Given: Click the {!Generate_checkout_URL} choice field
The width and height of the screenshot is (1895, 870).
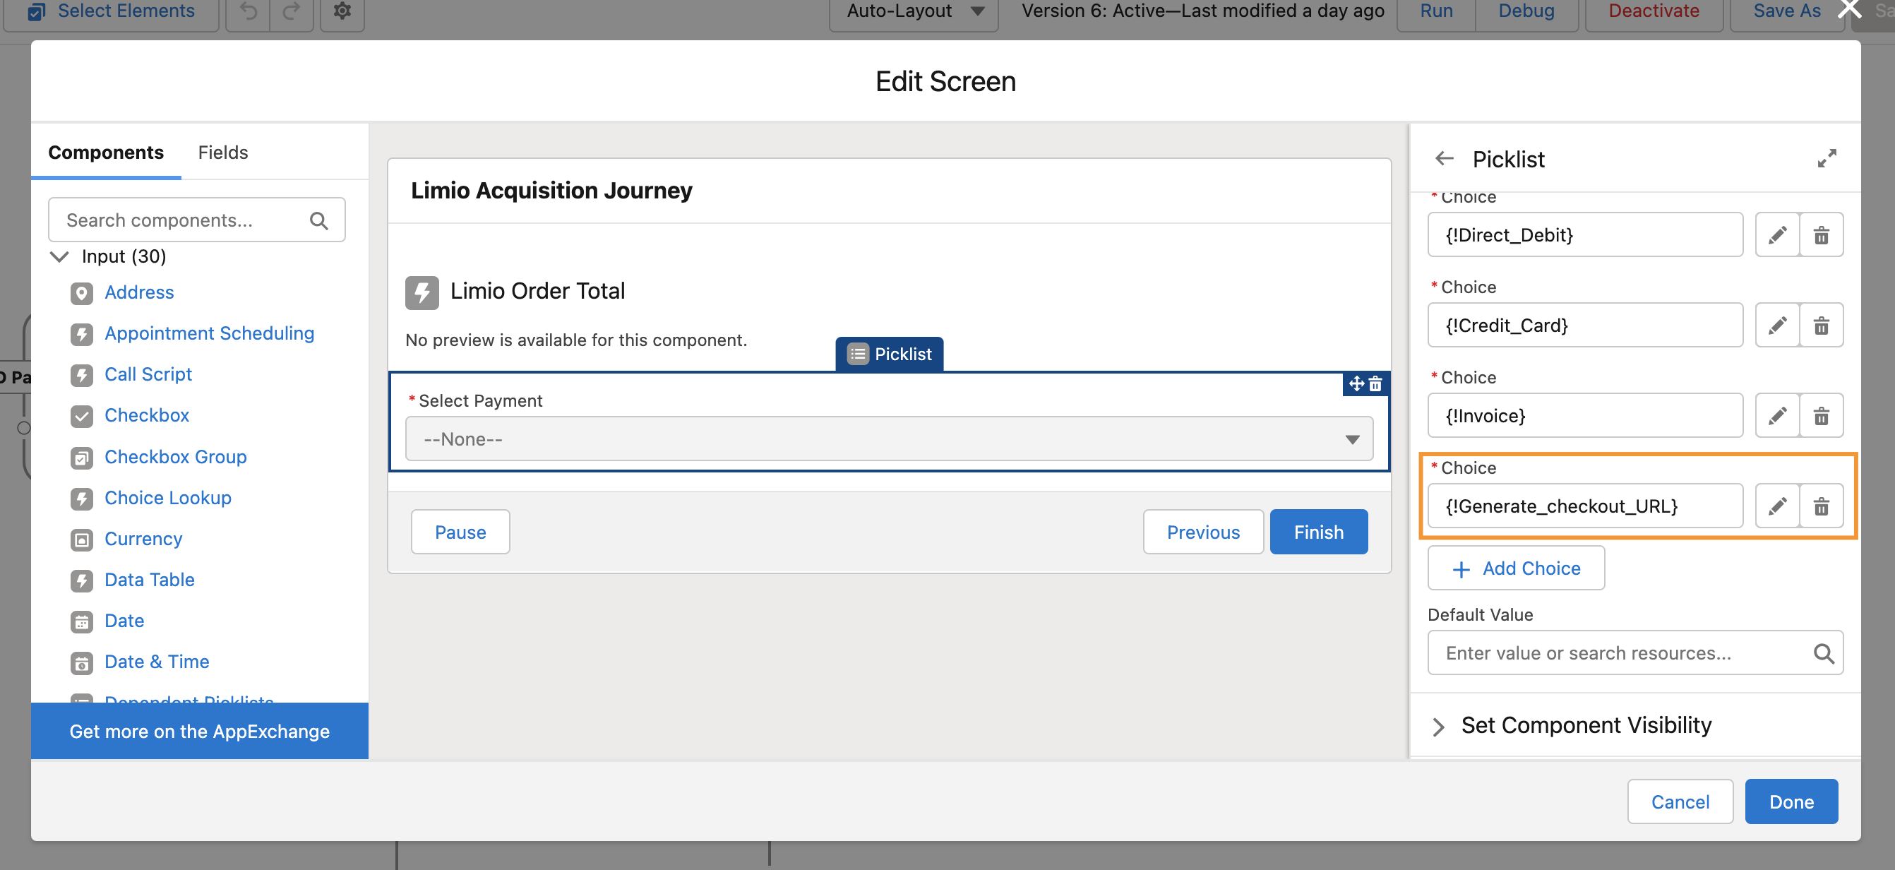Looking at the screenshot, I should tap(1584, 506).
